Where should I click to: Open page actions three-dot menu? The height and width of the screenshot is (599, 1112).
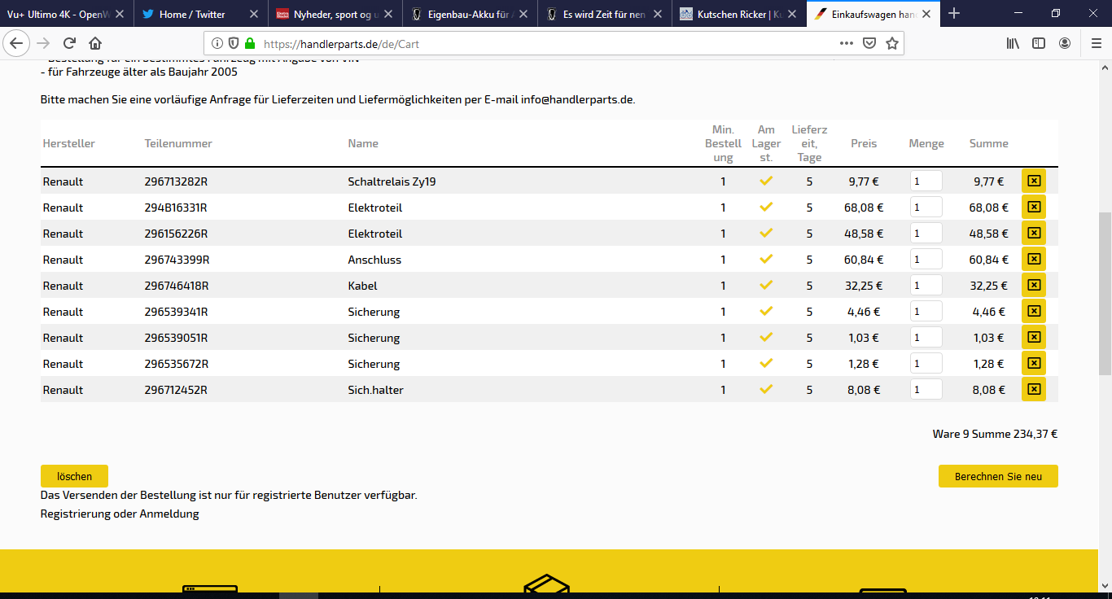pyautogui.click(x=847, y=43)
